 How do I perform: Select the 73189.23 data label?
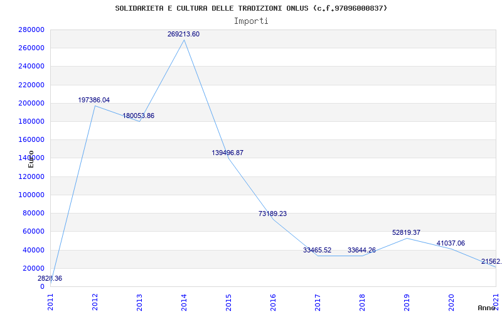click(272, 214)
